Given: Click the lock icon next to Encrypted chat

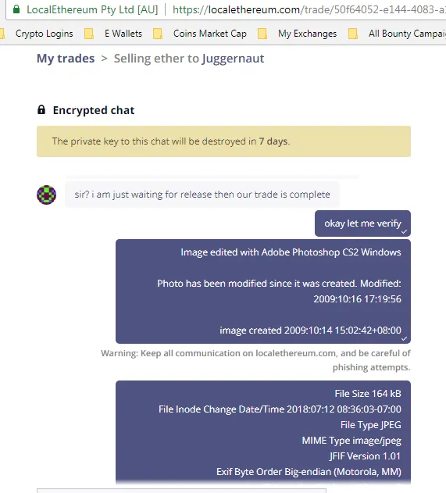Looking at the screenshot, I should coord(41,109).
